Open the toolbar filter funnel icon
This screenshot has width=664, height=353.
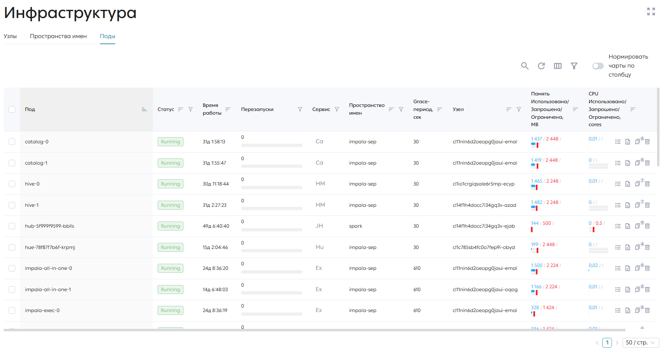574,66
